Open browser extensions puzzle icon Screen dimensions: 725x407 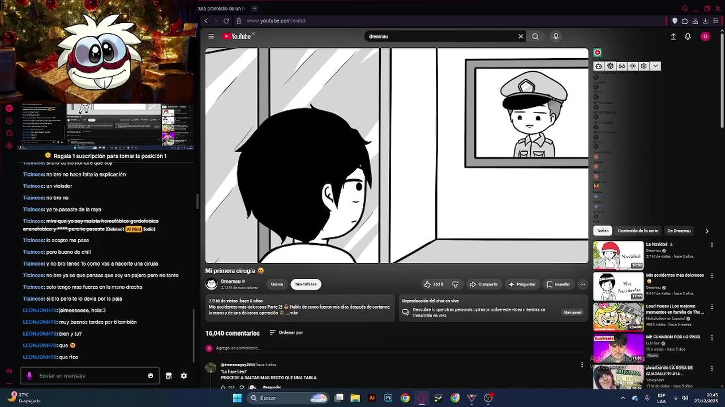[x=685, y=21]
